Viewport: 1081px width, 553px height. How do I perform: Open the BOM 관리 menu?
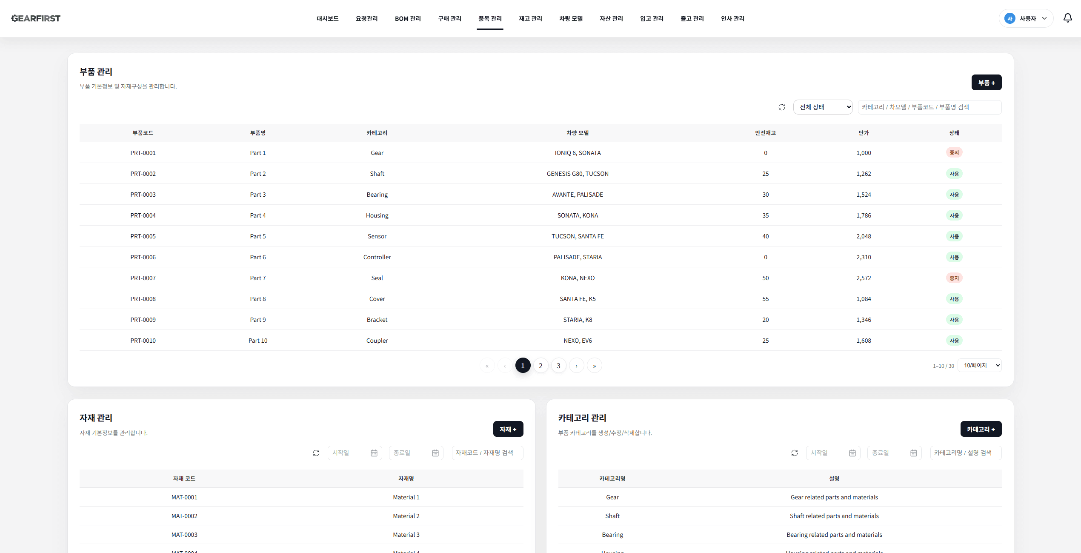(408, 18)
